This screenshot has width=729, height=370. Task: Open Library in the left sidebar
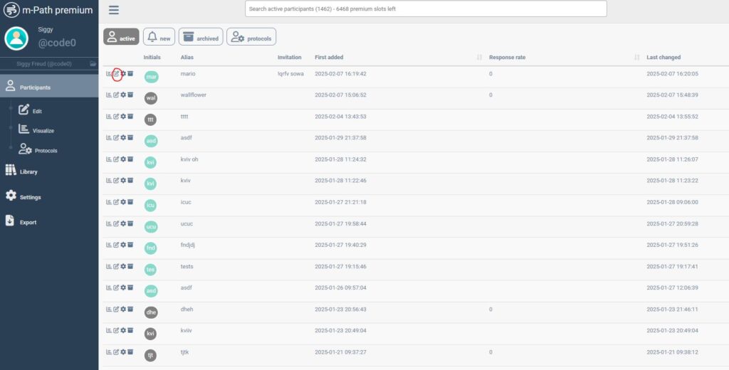(x=28, y=171)
